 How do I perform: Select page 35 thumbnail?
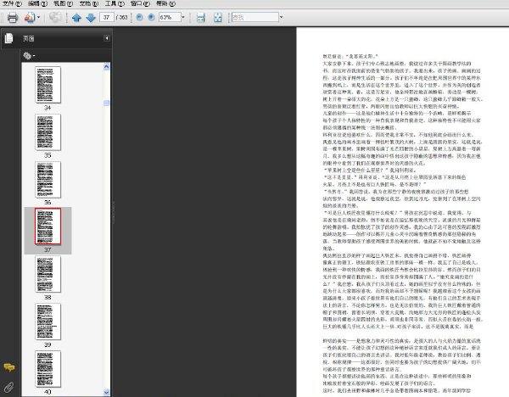click(x=48, y=132)
